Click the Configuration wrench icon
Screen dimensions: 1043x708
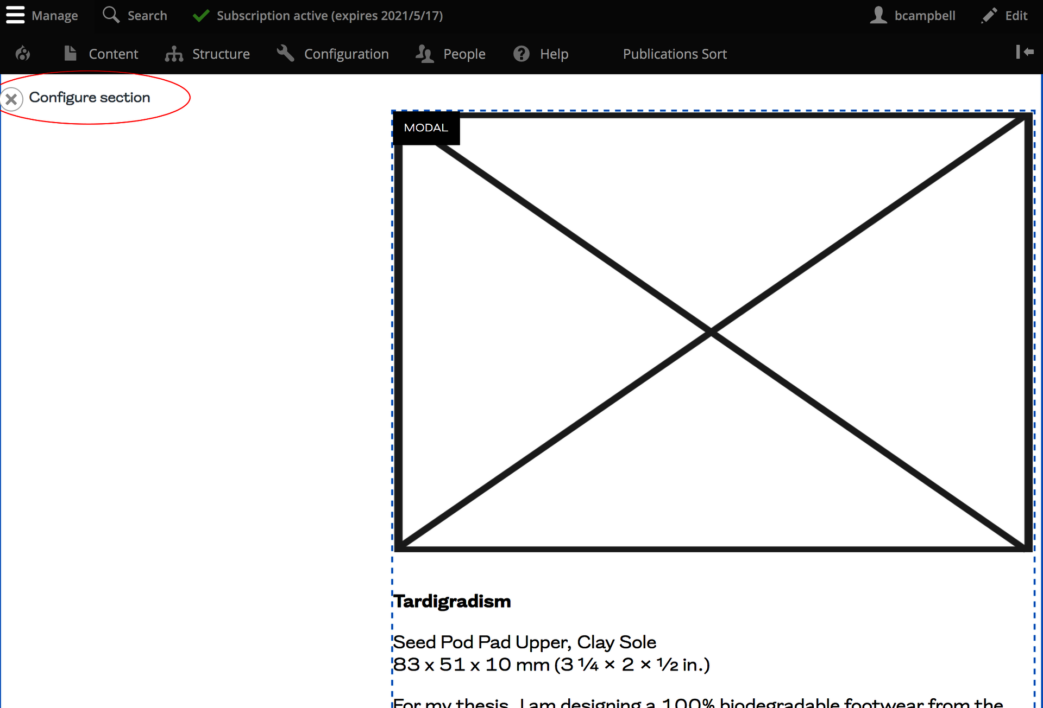tap(285, 53)
